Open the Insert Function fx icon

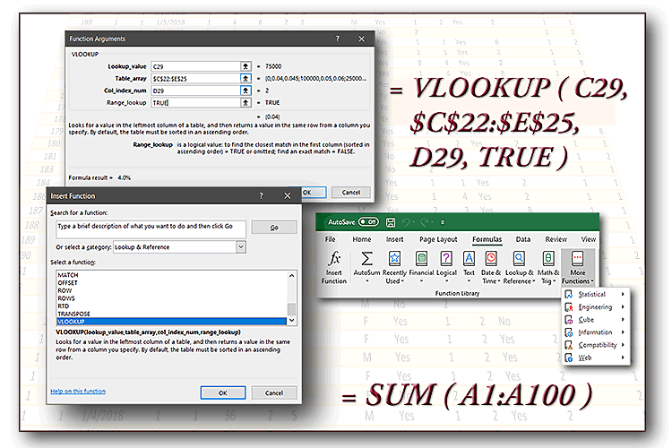[x=334, y=259]
